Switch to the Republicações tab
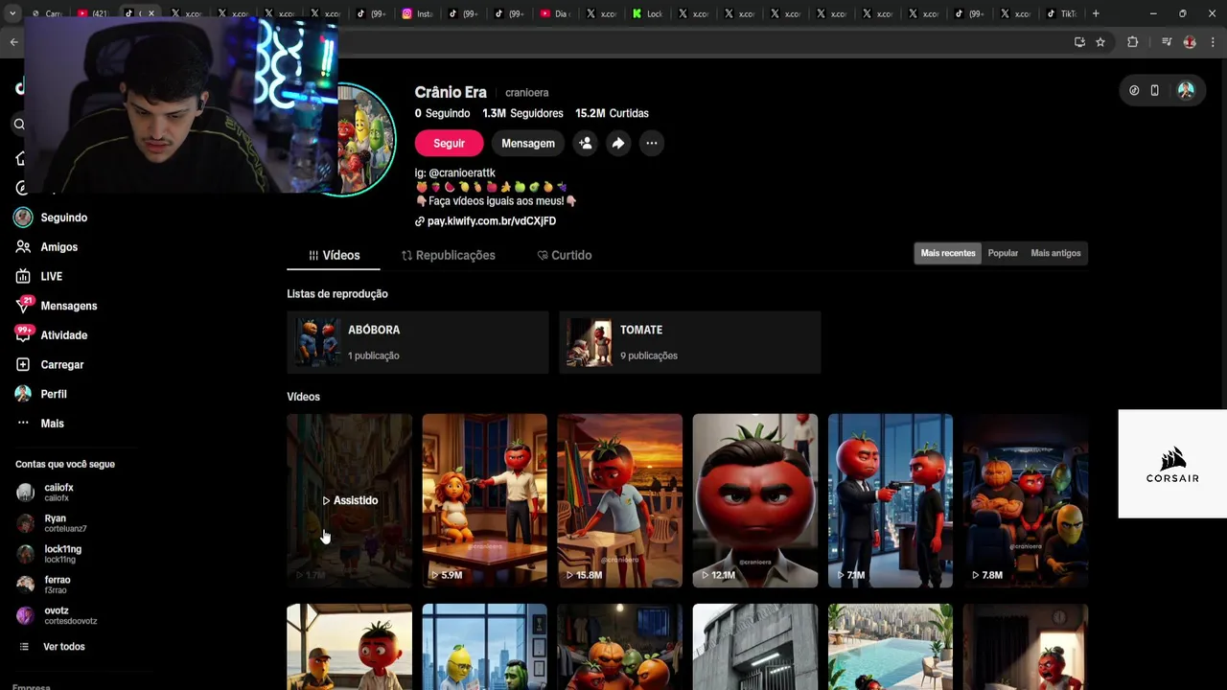This screenshot has width=1227, height=690. (448, 255)
